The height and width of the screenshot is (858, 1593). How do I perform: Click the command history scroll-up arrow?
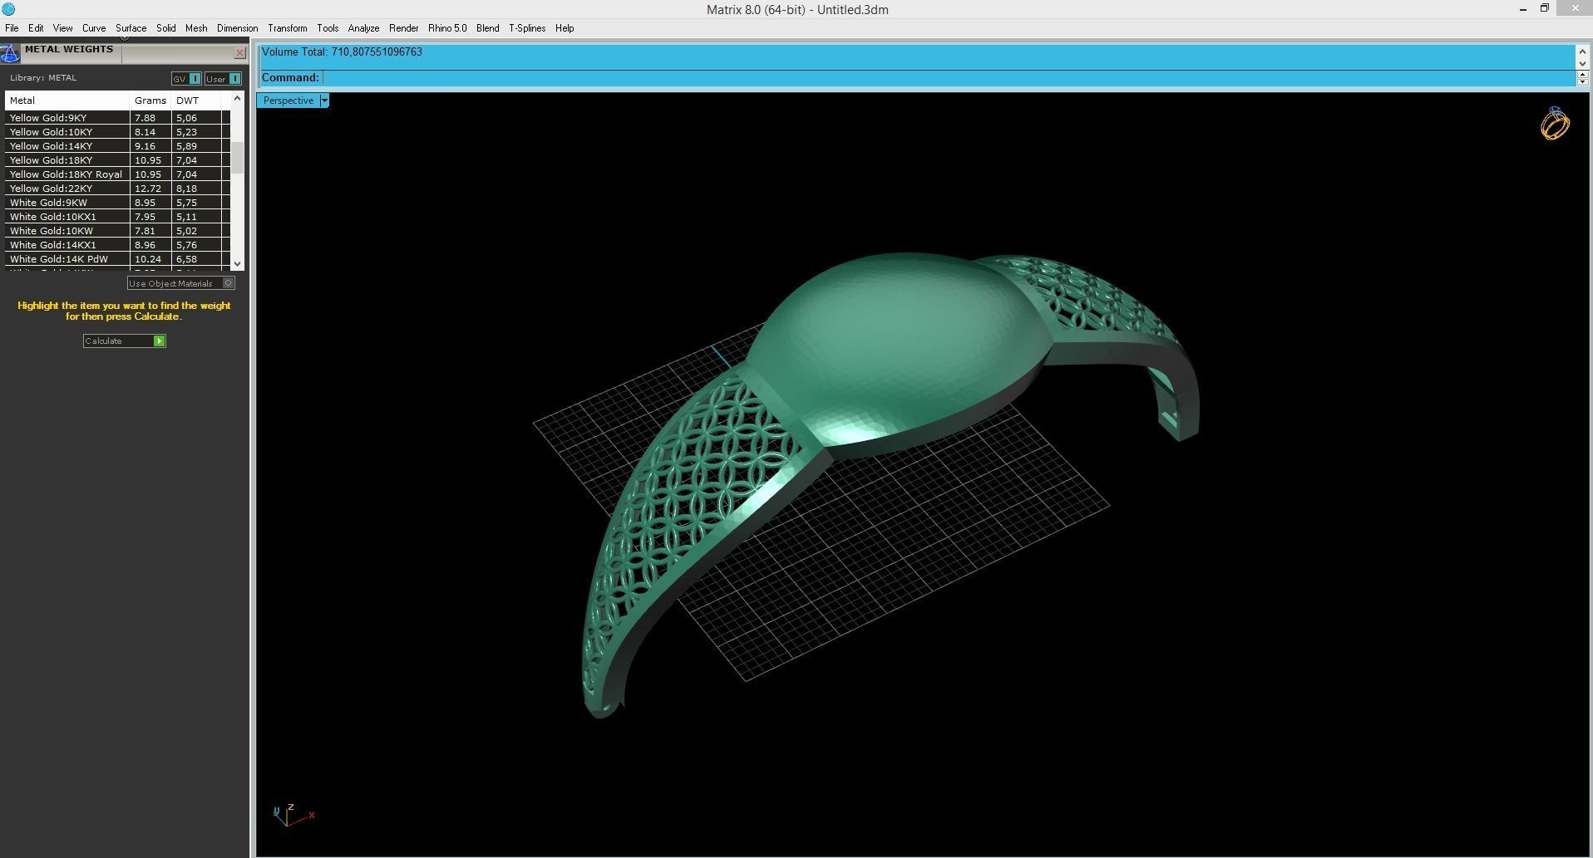[1582, 51]
